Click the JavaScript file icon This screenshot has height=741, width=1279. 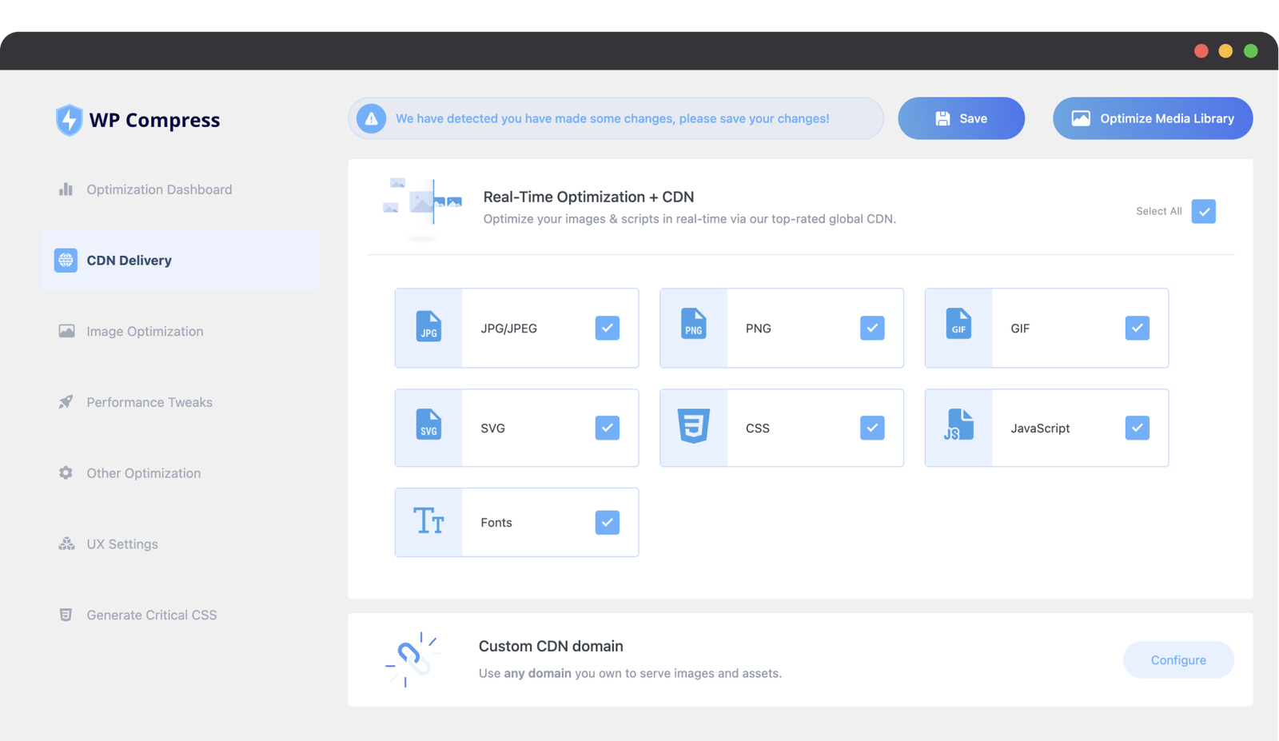click(x=958, y=424)
